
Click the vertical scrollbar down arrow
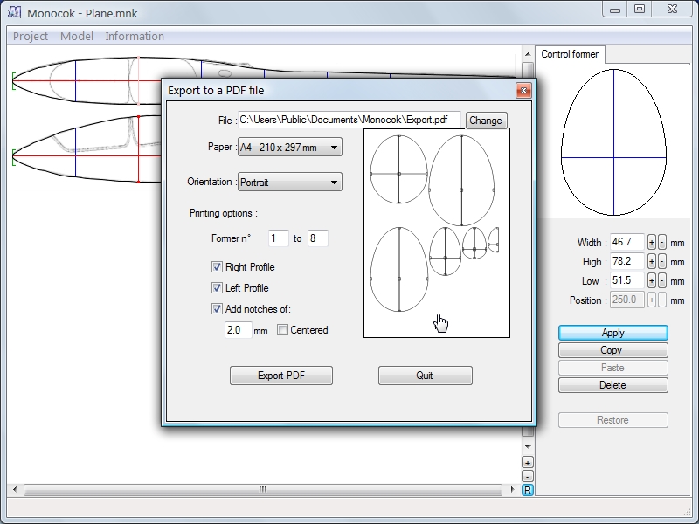[x=528, y=446]
